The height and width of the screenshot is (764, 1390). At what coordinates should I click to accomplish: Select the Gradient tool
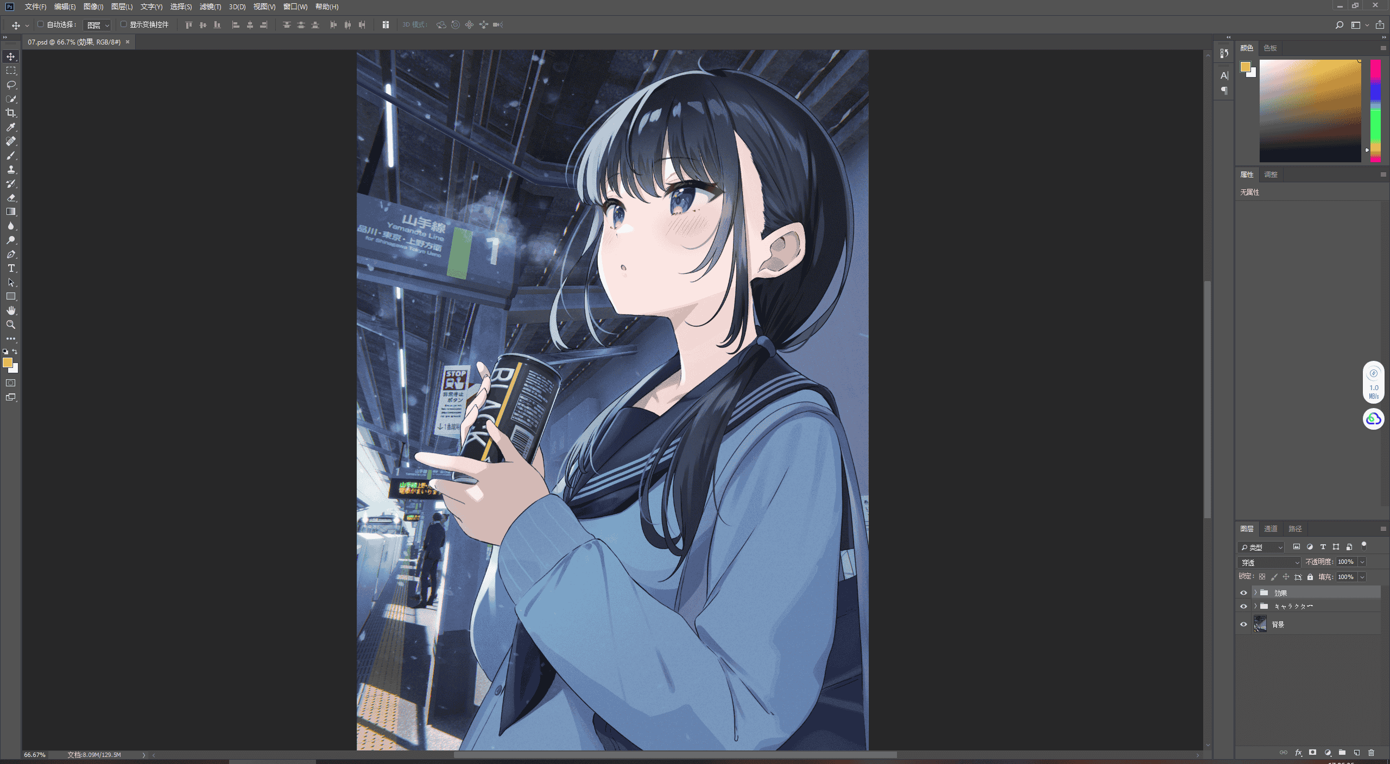tap(11, 212)
